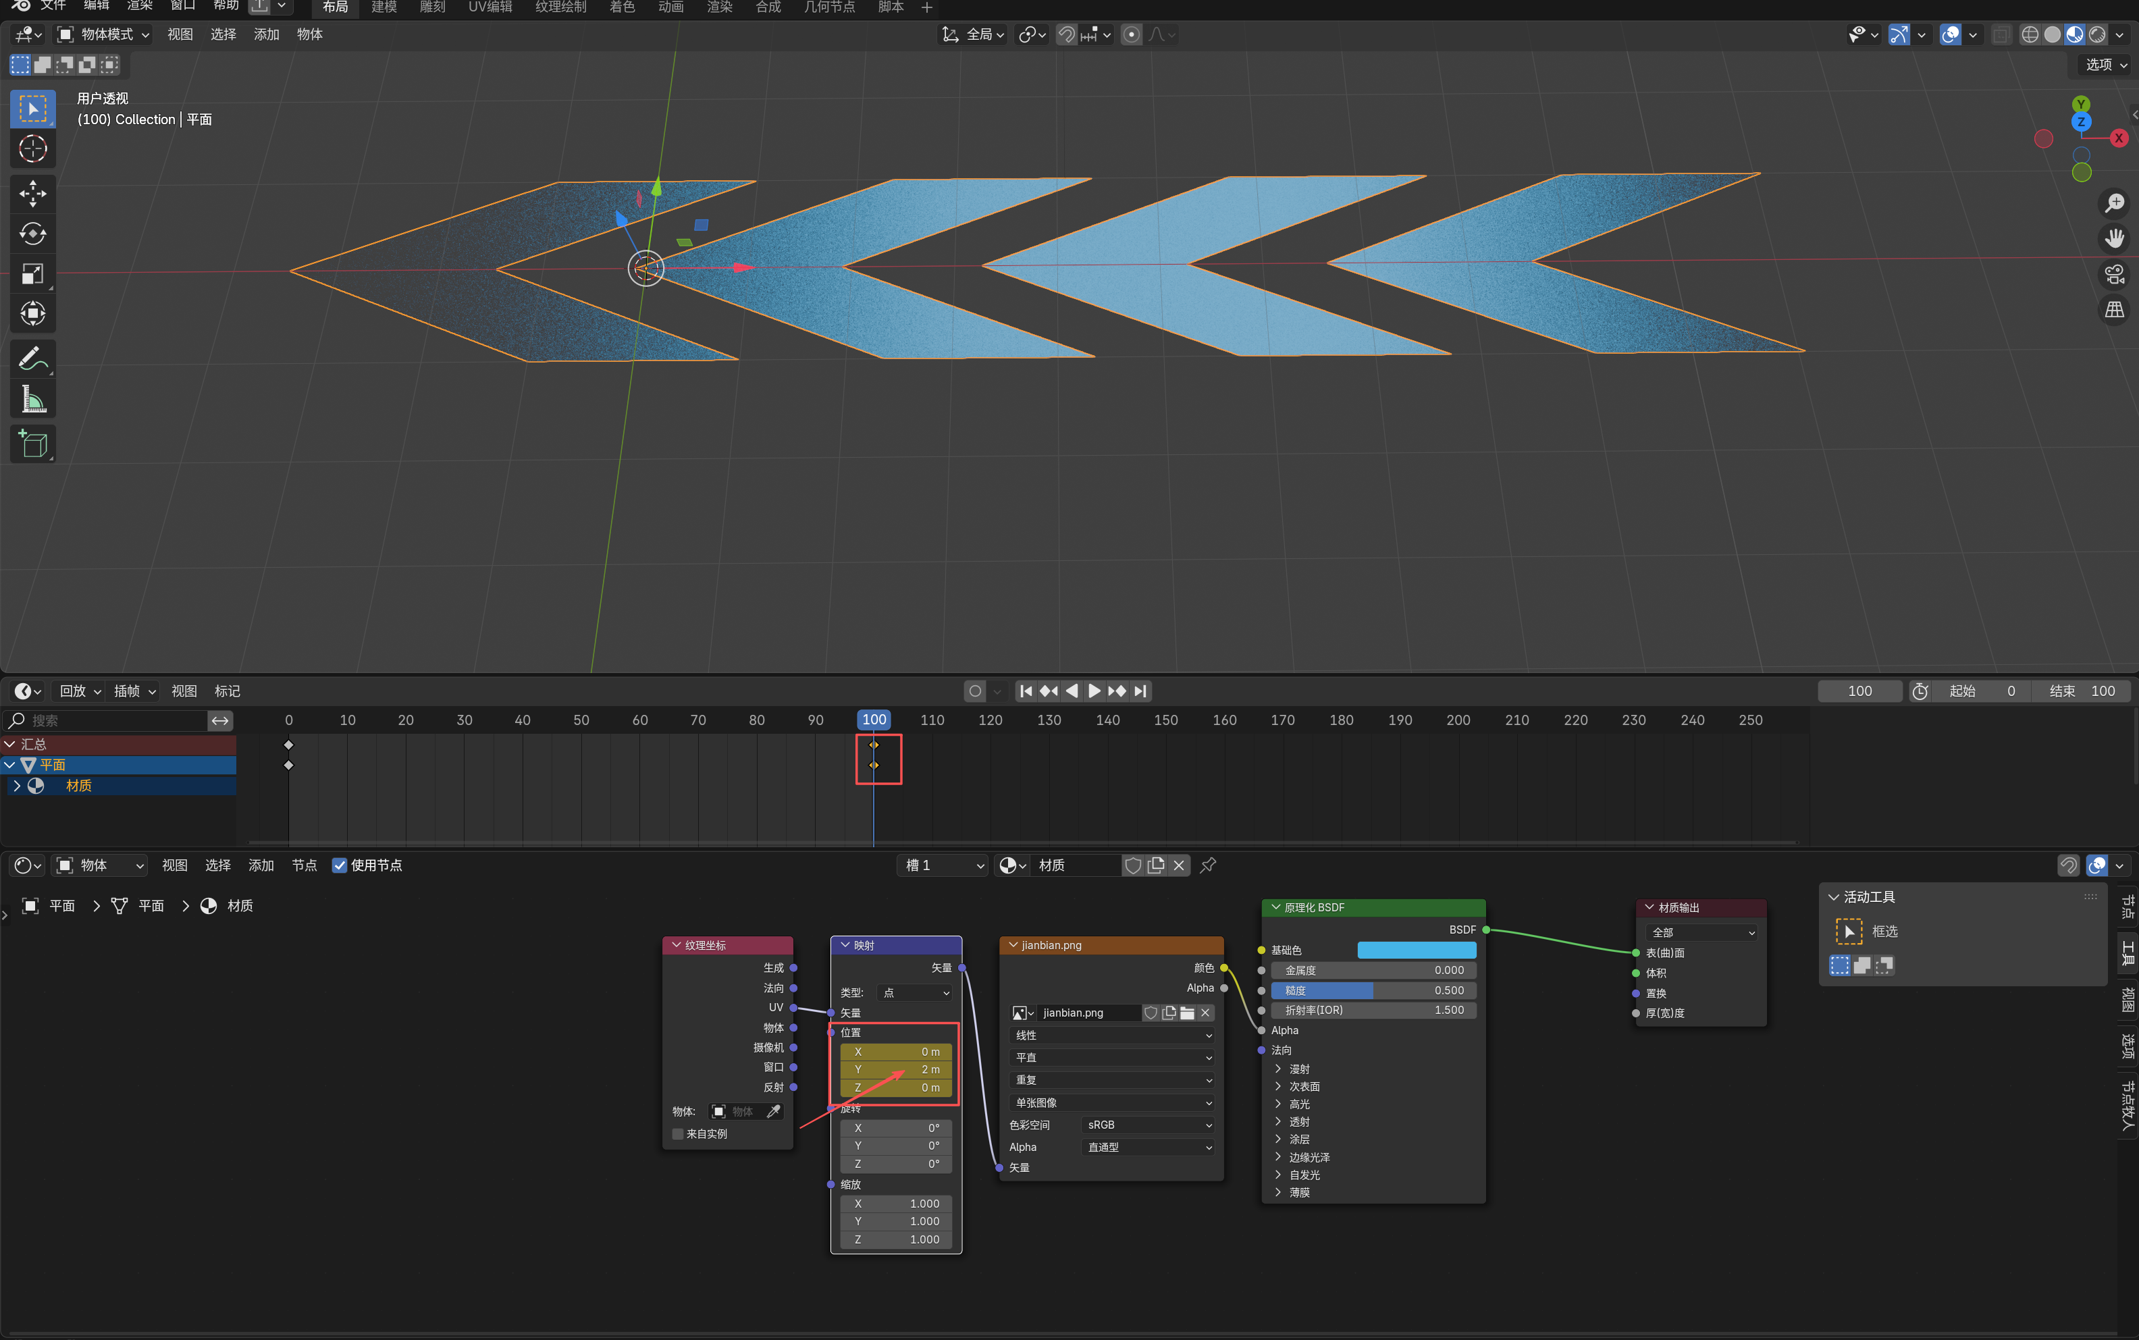This screenshot has width=2139, height=1340.
Task: Expand the 材质 channel in timeline
Action: coord(17,785)
